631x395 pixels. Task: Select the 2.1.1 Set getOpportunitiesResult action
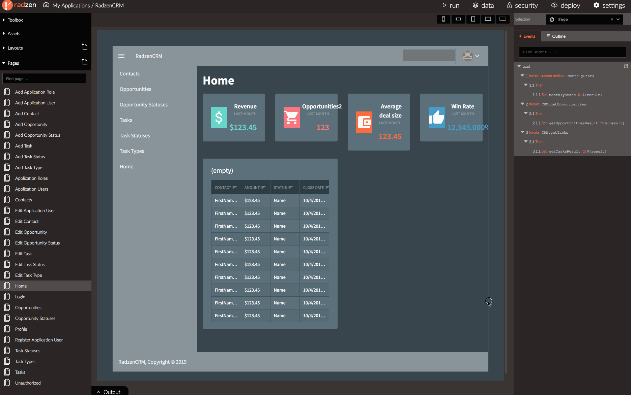coord(578,123)
